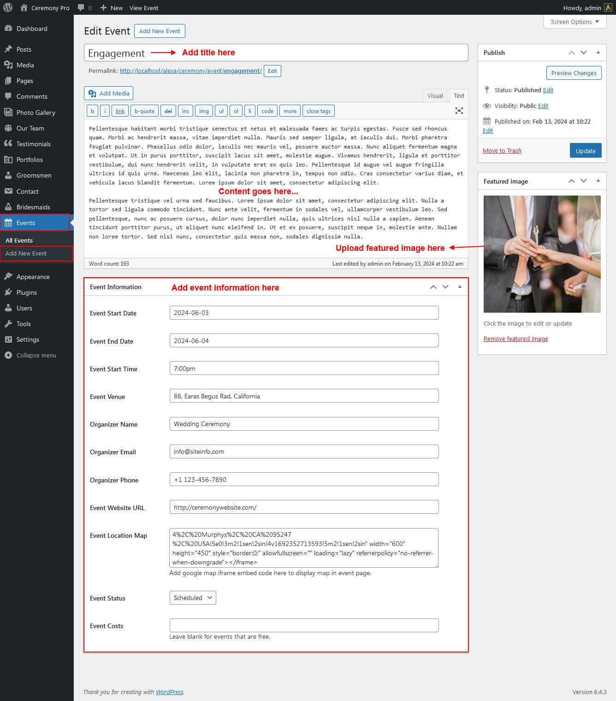Image resolution: width=616 pixels, height=701 pixels.
Task: Click the Portfolios icon
Action: [x=8, y=160]
